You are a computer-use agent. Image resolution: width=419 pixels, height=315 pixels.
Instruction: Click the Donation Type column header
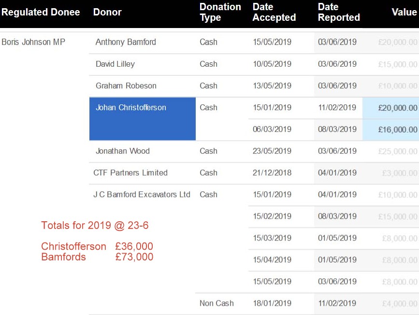pos(220,12)
